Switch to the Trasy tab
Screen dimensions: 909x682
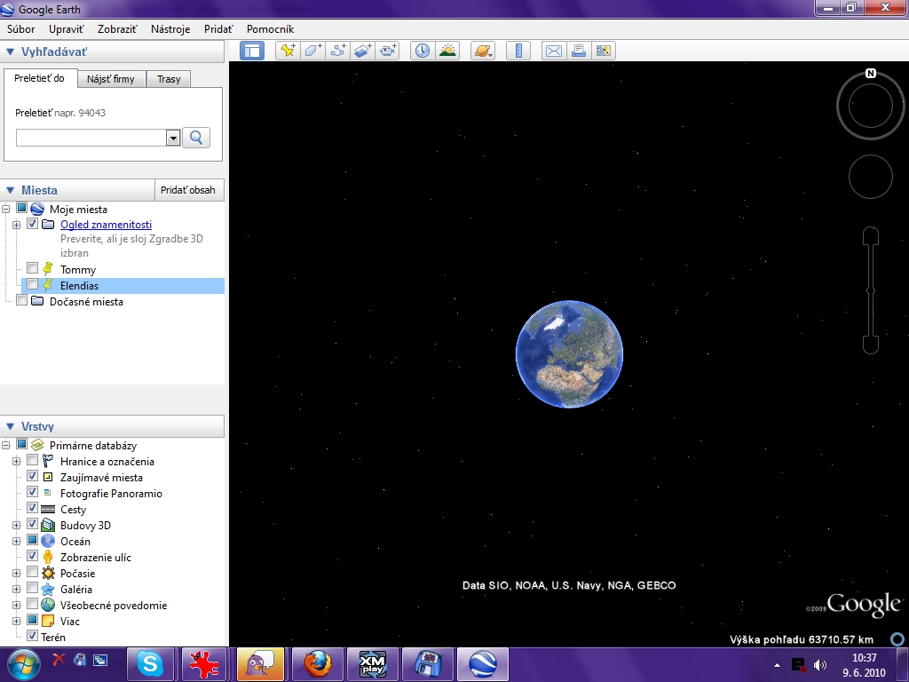169,79
